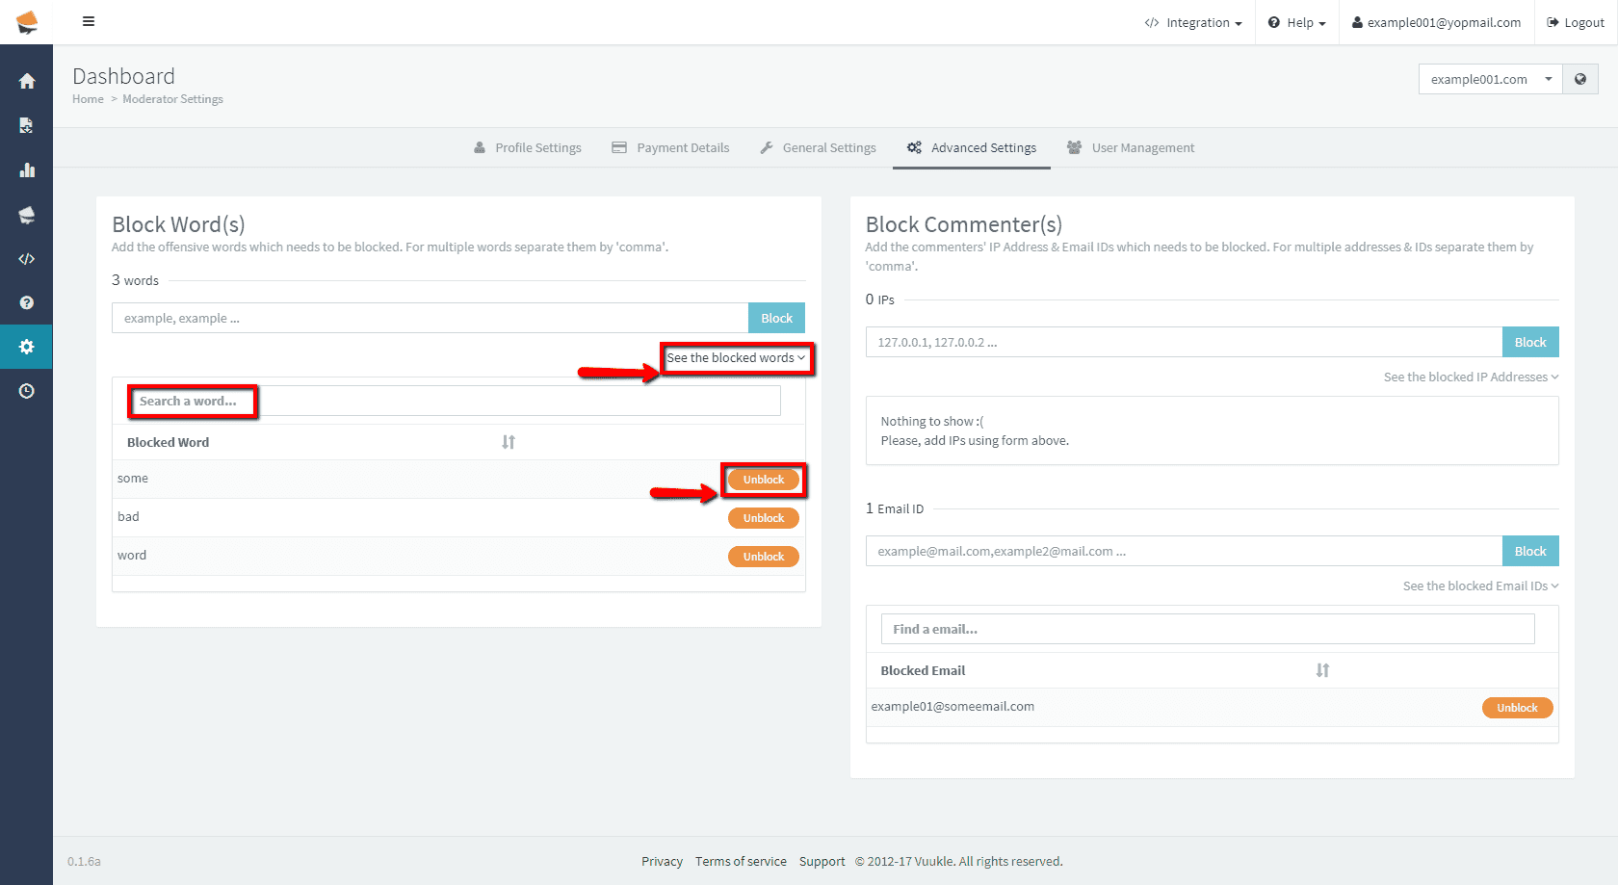Click the hamburger menu icon
The height and width of the screenshot is (885, 1618).
coord(89,21)
